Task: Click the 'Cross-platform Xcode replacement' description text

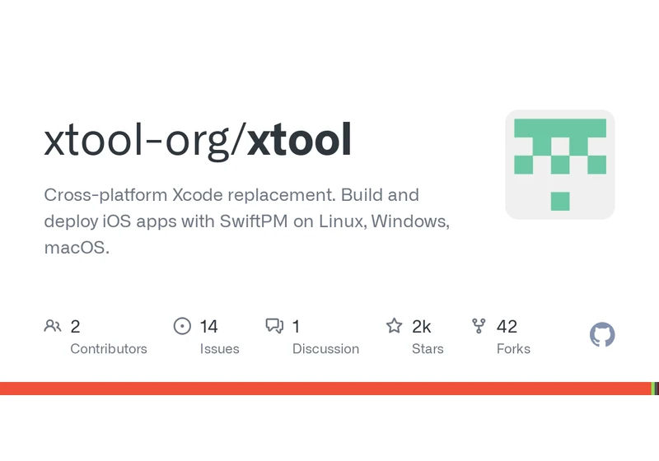Action: click(246, 221)
